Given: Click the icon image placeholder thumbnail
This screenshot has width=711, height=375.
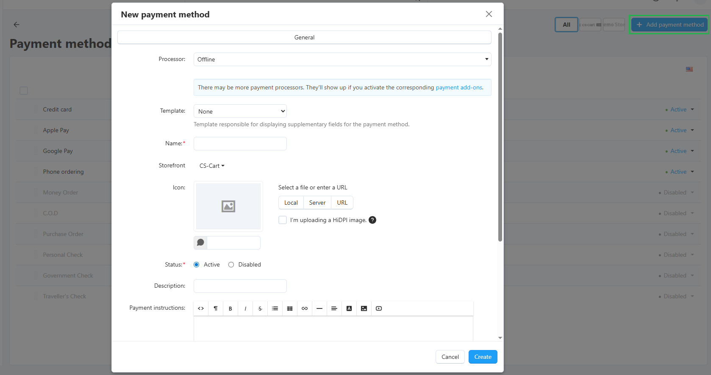Looking at the screenshot, I should coord(228,206).
